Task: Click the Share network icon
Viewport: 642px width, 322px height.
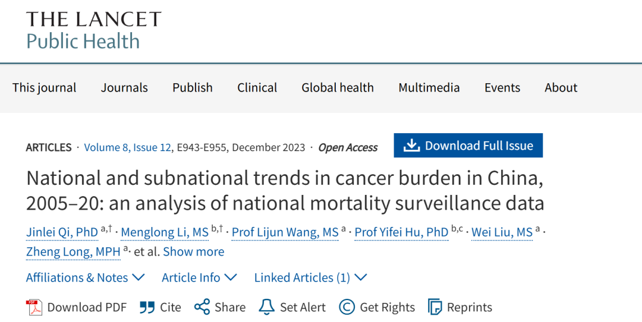Action: pos(202,307)
